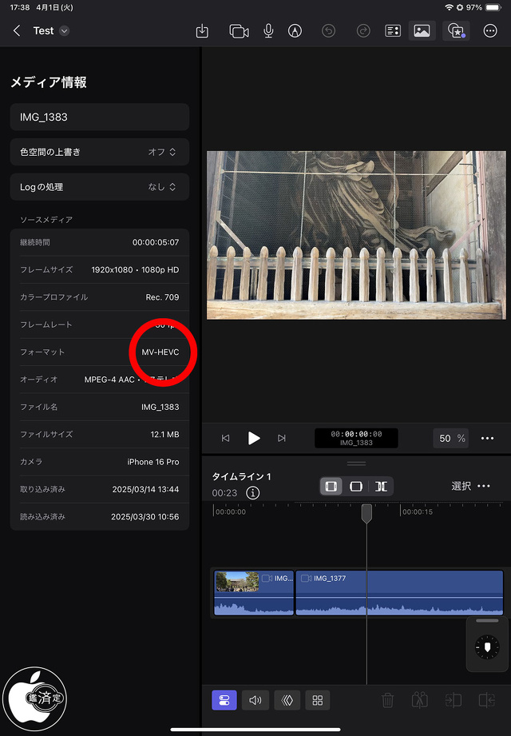Toggle the inspector button at bottom left
Image resolution: width=511 pixels, height=736 pixels.
point(224,701)
